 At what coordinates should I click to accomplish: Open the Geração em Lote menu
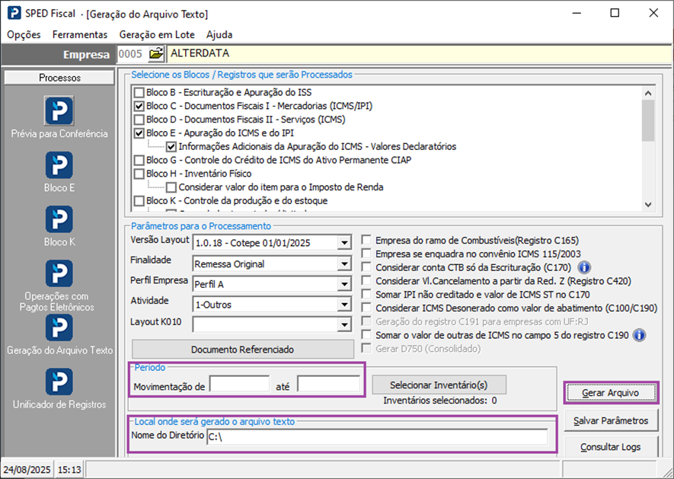pyautogui.click(x=157, y=34)
